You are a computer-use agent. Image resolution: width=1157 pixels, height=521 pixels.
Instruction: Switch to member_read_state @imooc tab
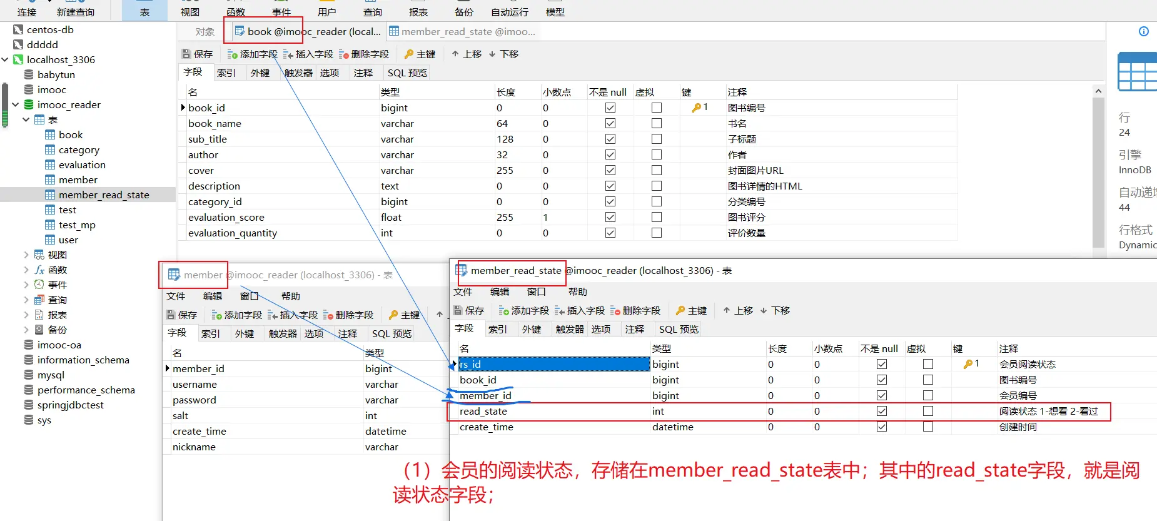coord(462,31)
